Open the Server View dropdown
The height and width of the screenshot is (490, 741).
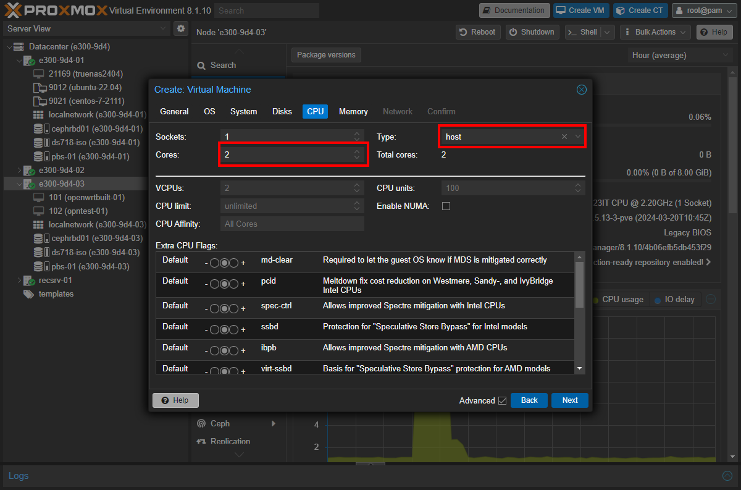[163, 28]
